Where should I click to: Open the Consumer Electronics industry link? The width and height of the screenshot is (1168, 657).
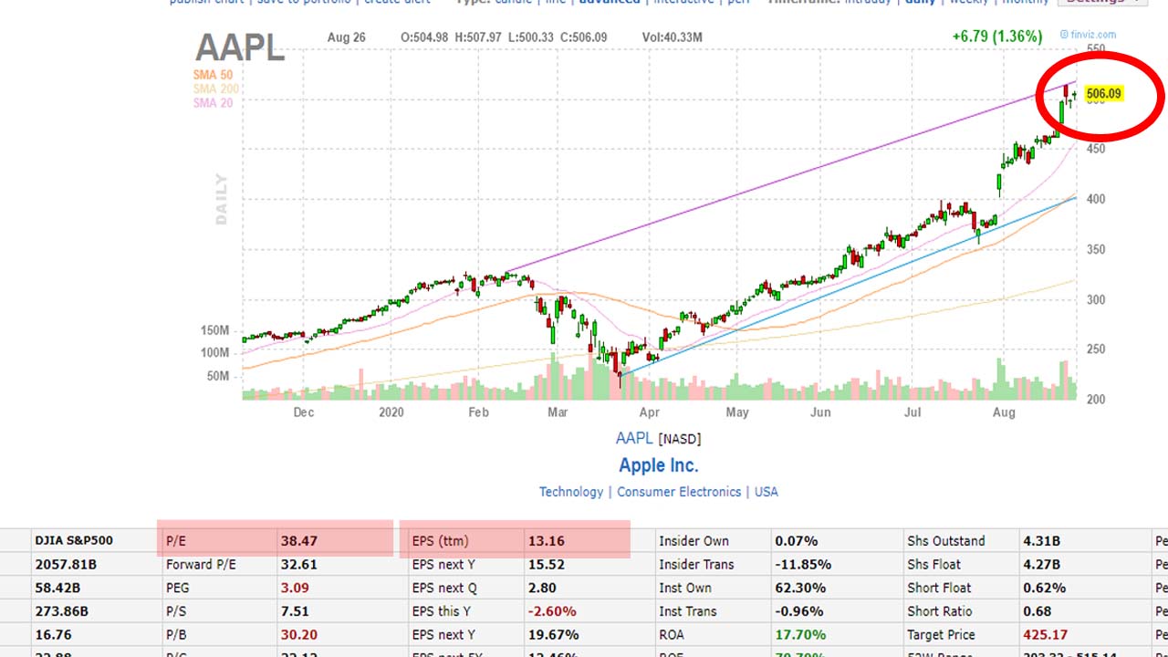coord(679,492)
